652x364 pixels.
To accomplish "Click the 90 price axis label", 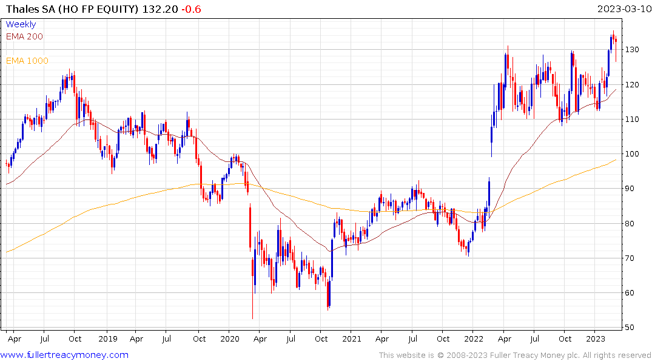I will [x=630, y=189].
